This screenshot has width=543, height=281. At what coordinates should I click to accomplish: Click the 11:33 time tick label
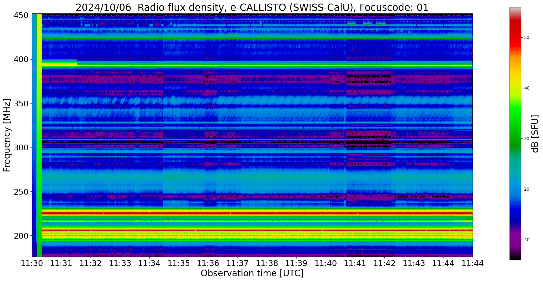click(120, 263)
